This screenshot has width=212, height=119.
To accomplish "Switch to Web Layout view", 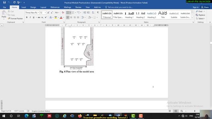I will pyautogui.click(x=182, y=111).
